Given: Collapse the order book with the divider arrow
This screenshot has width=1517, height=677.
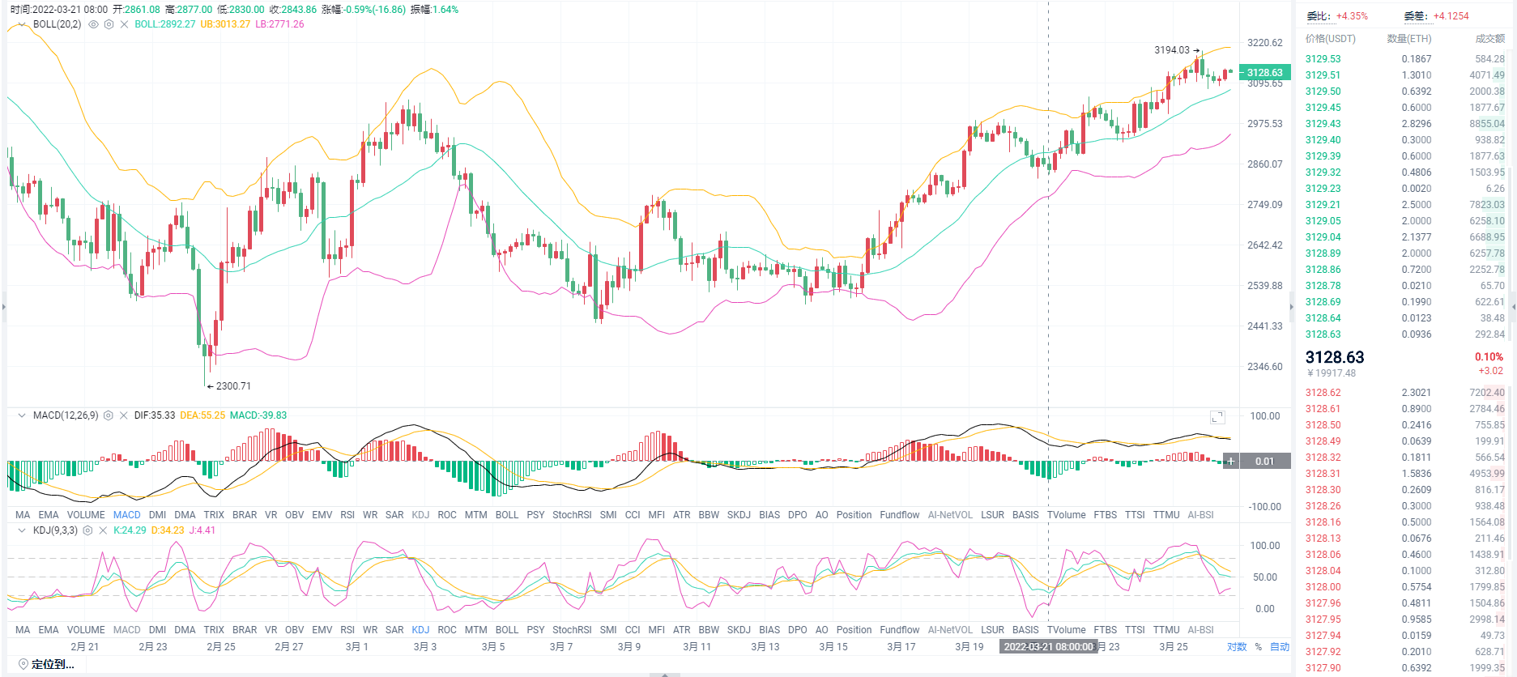Looking at the screenshot, I should coord(1292,306).
